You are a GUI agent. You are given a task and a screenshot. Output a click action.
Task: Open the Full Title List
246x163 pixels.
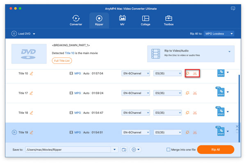coord(62,61)
